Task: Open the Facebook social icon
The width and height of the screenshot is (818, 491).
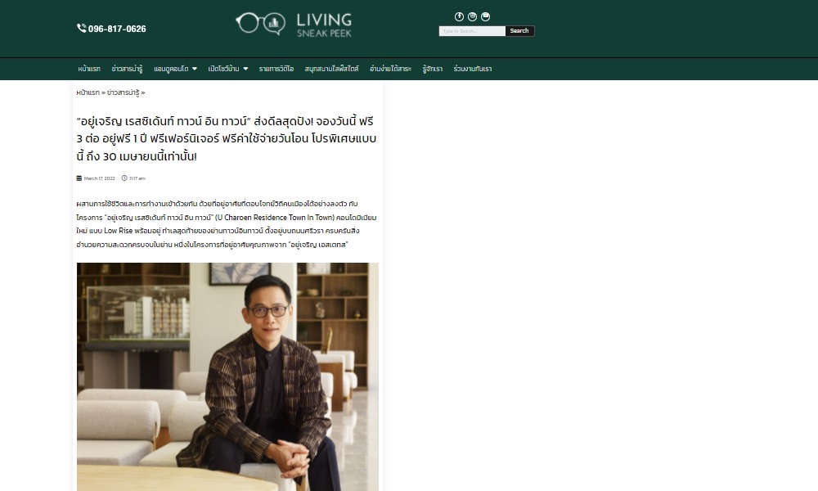Action: [x=459, y=16]
